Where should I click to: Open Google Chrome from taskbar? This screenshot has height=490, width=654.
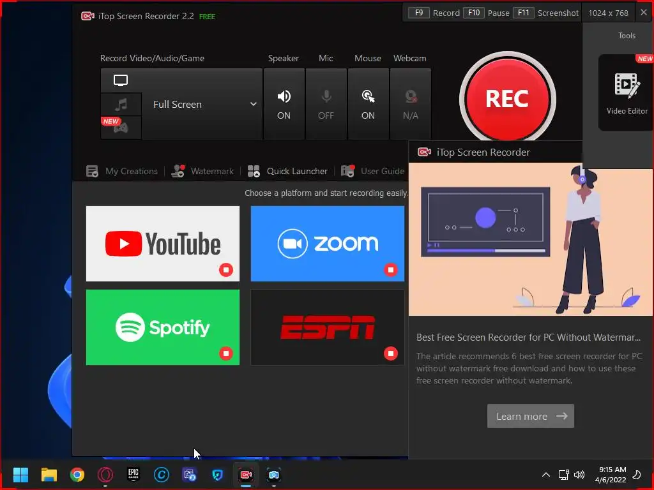(77, 475)
